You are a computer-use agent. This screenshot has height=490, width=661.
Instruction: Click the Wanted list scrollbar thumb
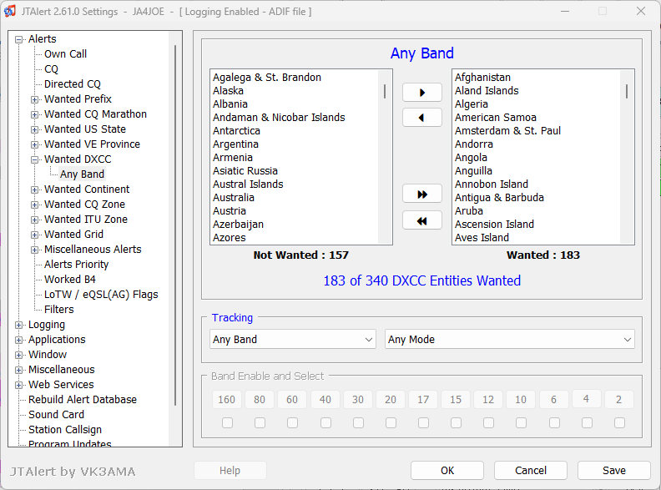point(627,91)
